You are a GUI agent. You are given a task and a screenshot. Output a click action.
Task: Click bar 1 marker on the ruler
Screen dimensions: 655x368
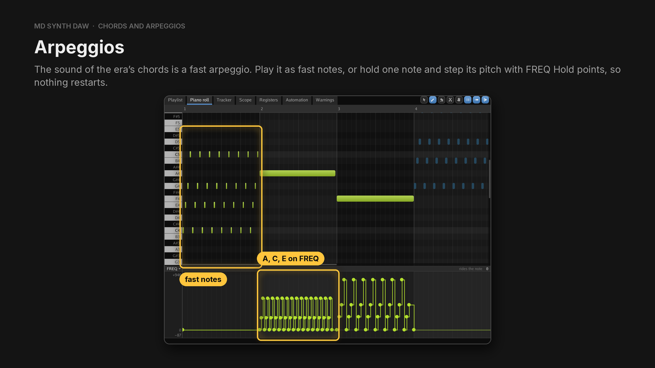point(185,109)
